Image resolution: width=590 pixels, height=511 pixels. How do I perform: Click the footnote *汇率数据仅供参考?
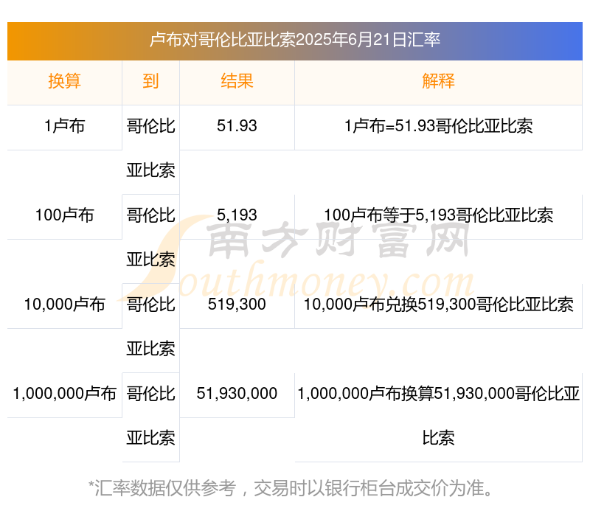291,488
